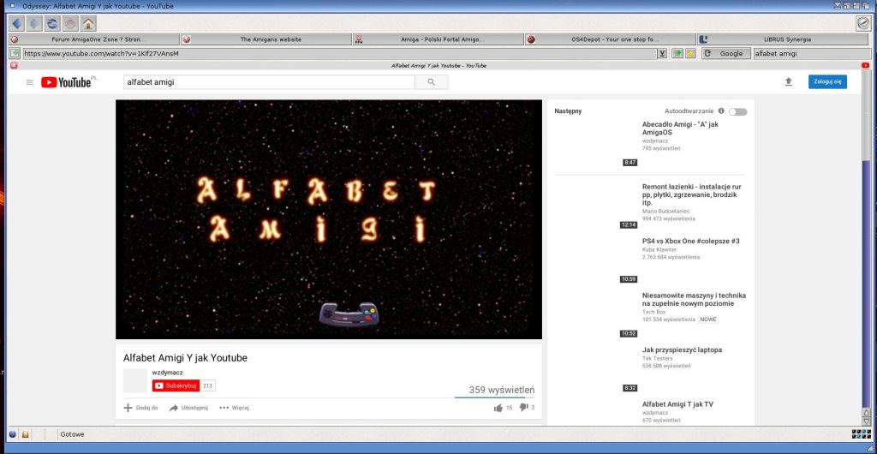Click the Tek Testers channel name
Viewport: 877px width, 454px height.
pyautogui.click(x=657, y=358)
